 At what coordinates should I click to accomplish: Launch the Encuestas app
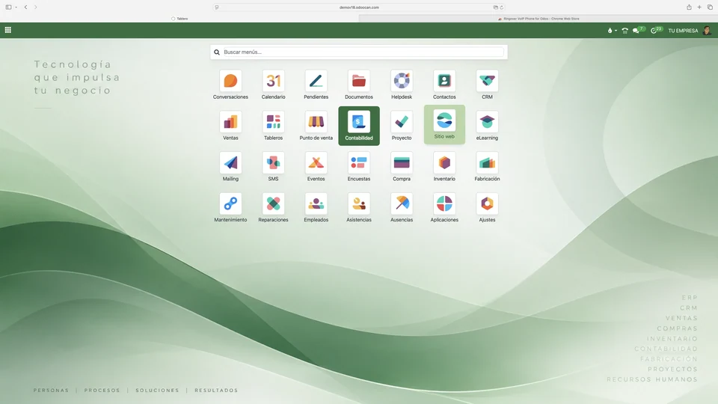click(x=359, y=167)
